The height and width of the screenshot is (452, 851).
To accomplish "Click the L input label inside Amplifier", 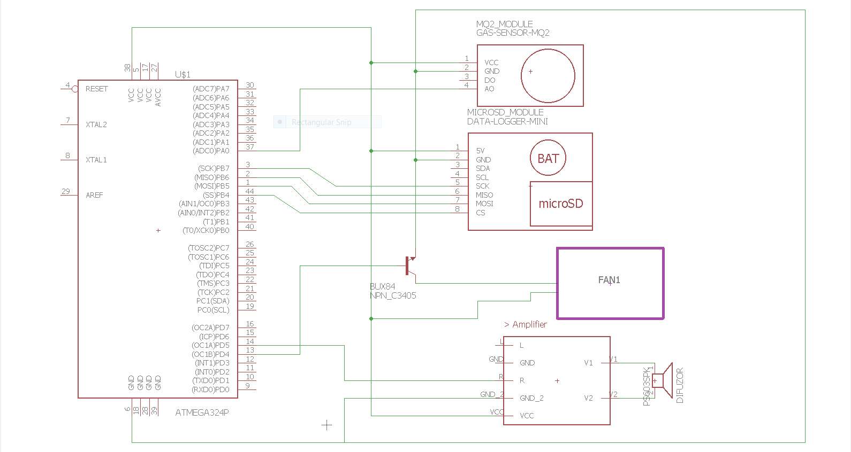I will tap(521, 345).
